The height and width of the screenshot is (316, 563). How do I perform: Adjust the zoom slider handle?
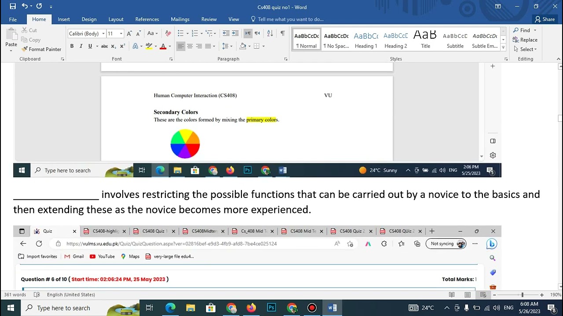pyautogui.click(x=522, y=295)
